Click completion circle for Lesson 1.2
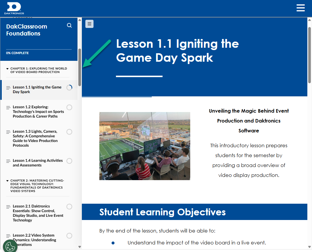Viewport: 312px width, 252px height. (x=69, y=107)
